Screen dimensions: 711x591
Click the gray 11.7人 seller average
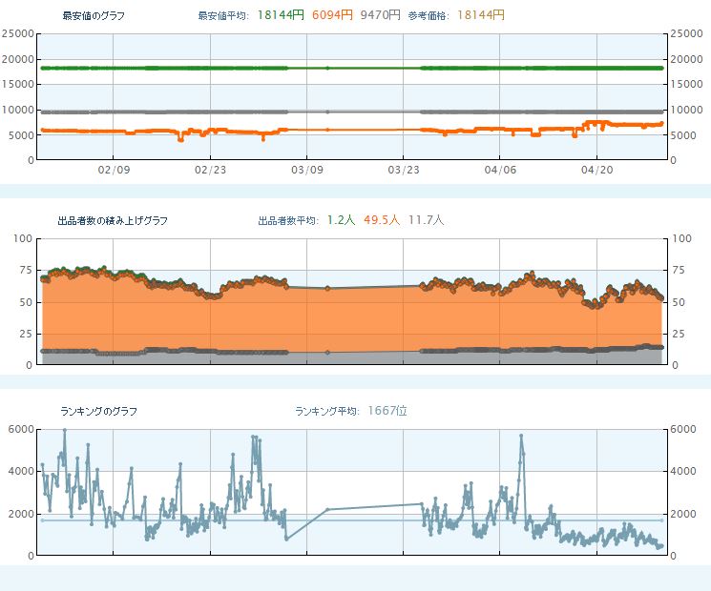426,220
